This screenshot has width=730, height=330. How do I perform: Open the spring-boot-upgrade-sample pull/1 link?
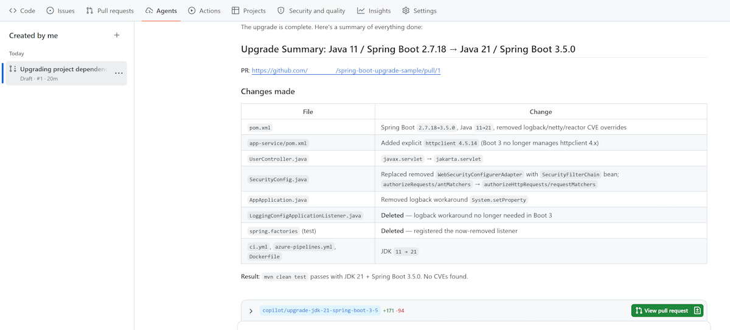tap(346, 70)
